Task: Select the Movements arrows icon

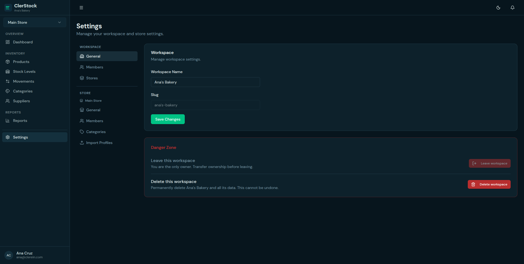Action: pos(8,81)
